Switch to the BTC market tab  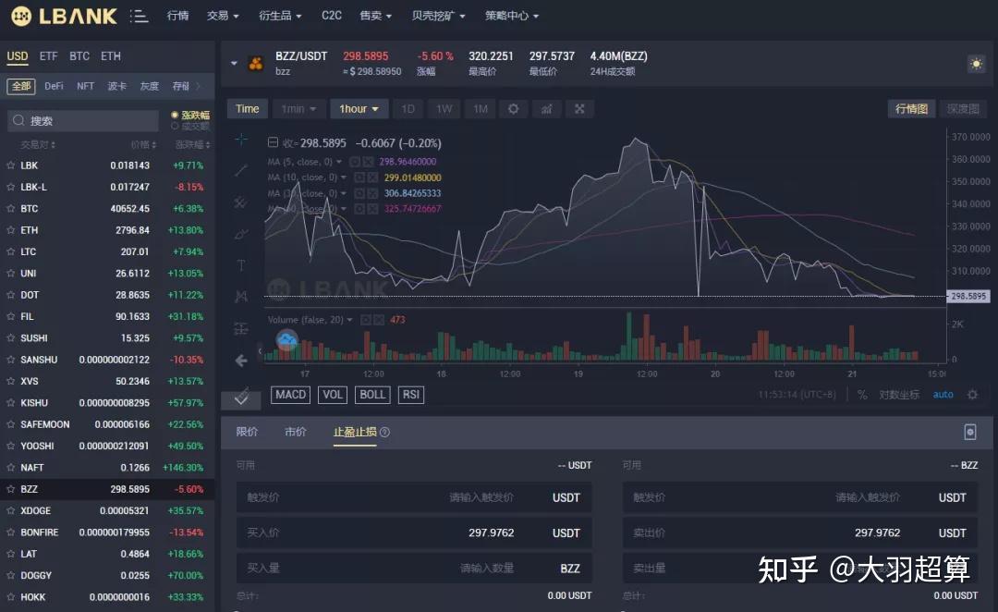point(79,56)
